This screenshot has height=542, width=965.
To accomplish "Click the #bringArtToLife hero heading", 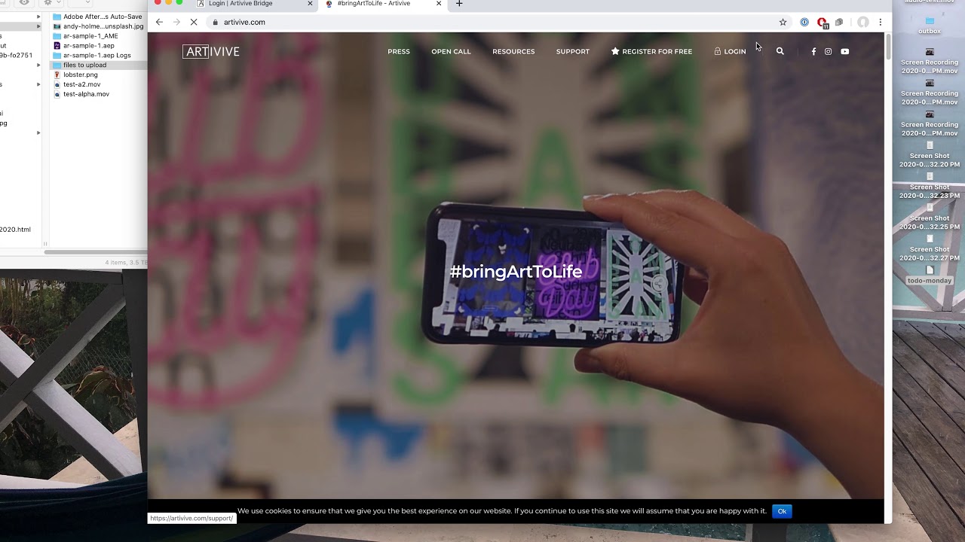I will 516,272.
